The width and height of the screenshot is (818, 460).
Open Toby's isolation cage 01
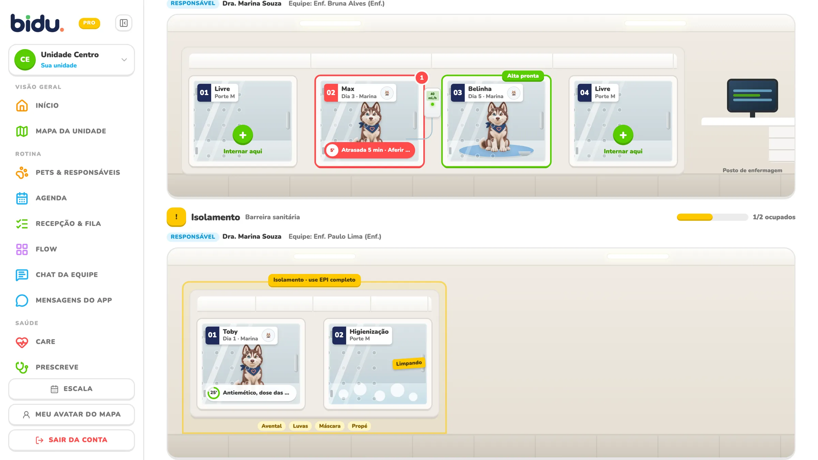[x=251, y=364]
